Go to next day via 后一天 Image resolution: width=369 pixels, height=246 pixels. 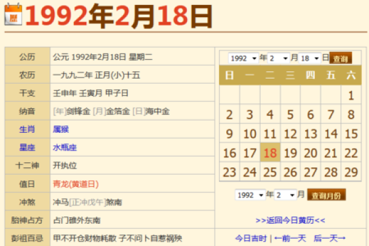pos(330,238)
